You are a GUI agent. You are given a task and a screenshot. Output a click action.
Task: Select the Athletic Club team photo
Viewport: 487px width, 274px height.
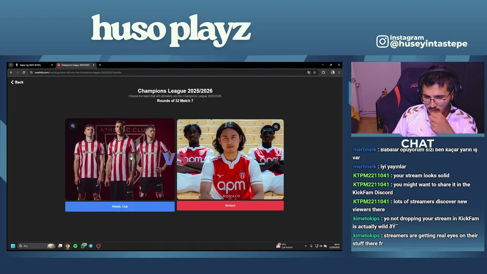(x=120, y=159)
